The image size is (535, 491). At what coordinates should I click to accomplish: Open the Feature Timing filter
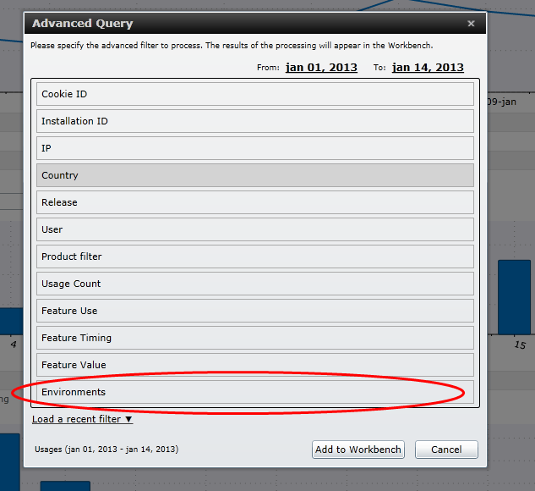255,338
